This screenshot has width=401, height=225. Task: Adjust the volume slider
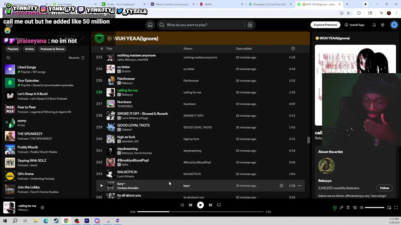point(374,207)
